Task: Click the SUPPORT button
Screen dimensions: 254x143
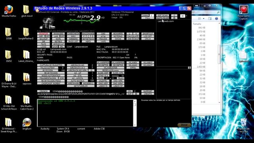Action: 148,91
